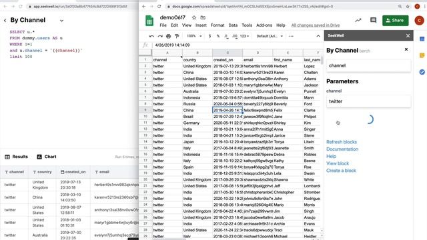This screenshot has height=240, width=427.
Task: Select column C header
Action: (228, 53)
